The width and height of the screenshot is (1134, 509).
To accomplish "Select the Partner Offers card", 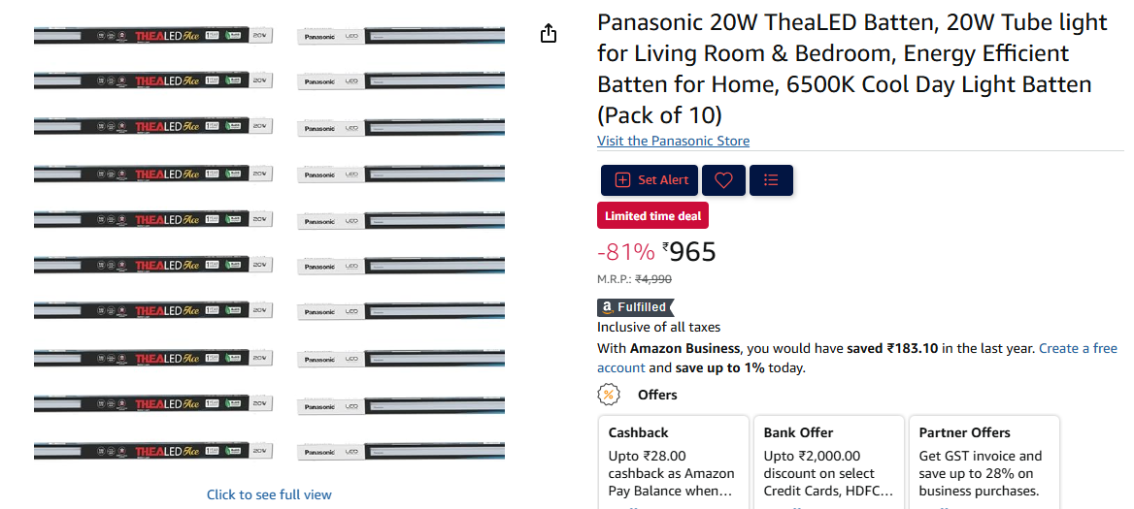I will 984,462.
